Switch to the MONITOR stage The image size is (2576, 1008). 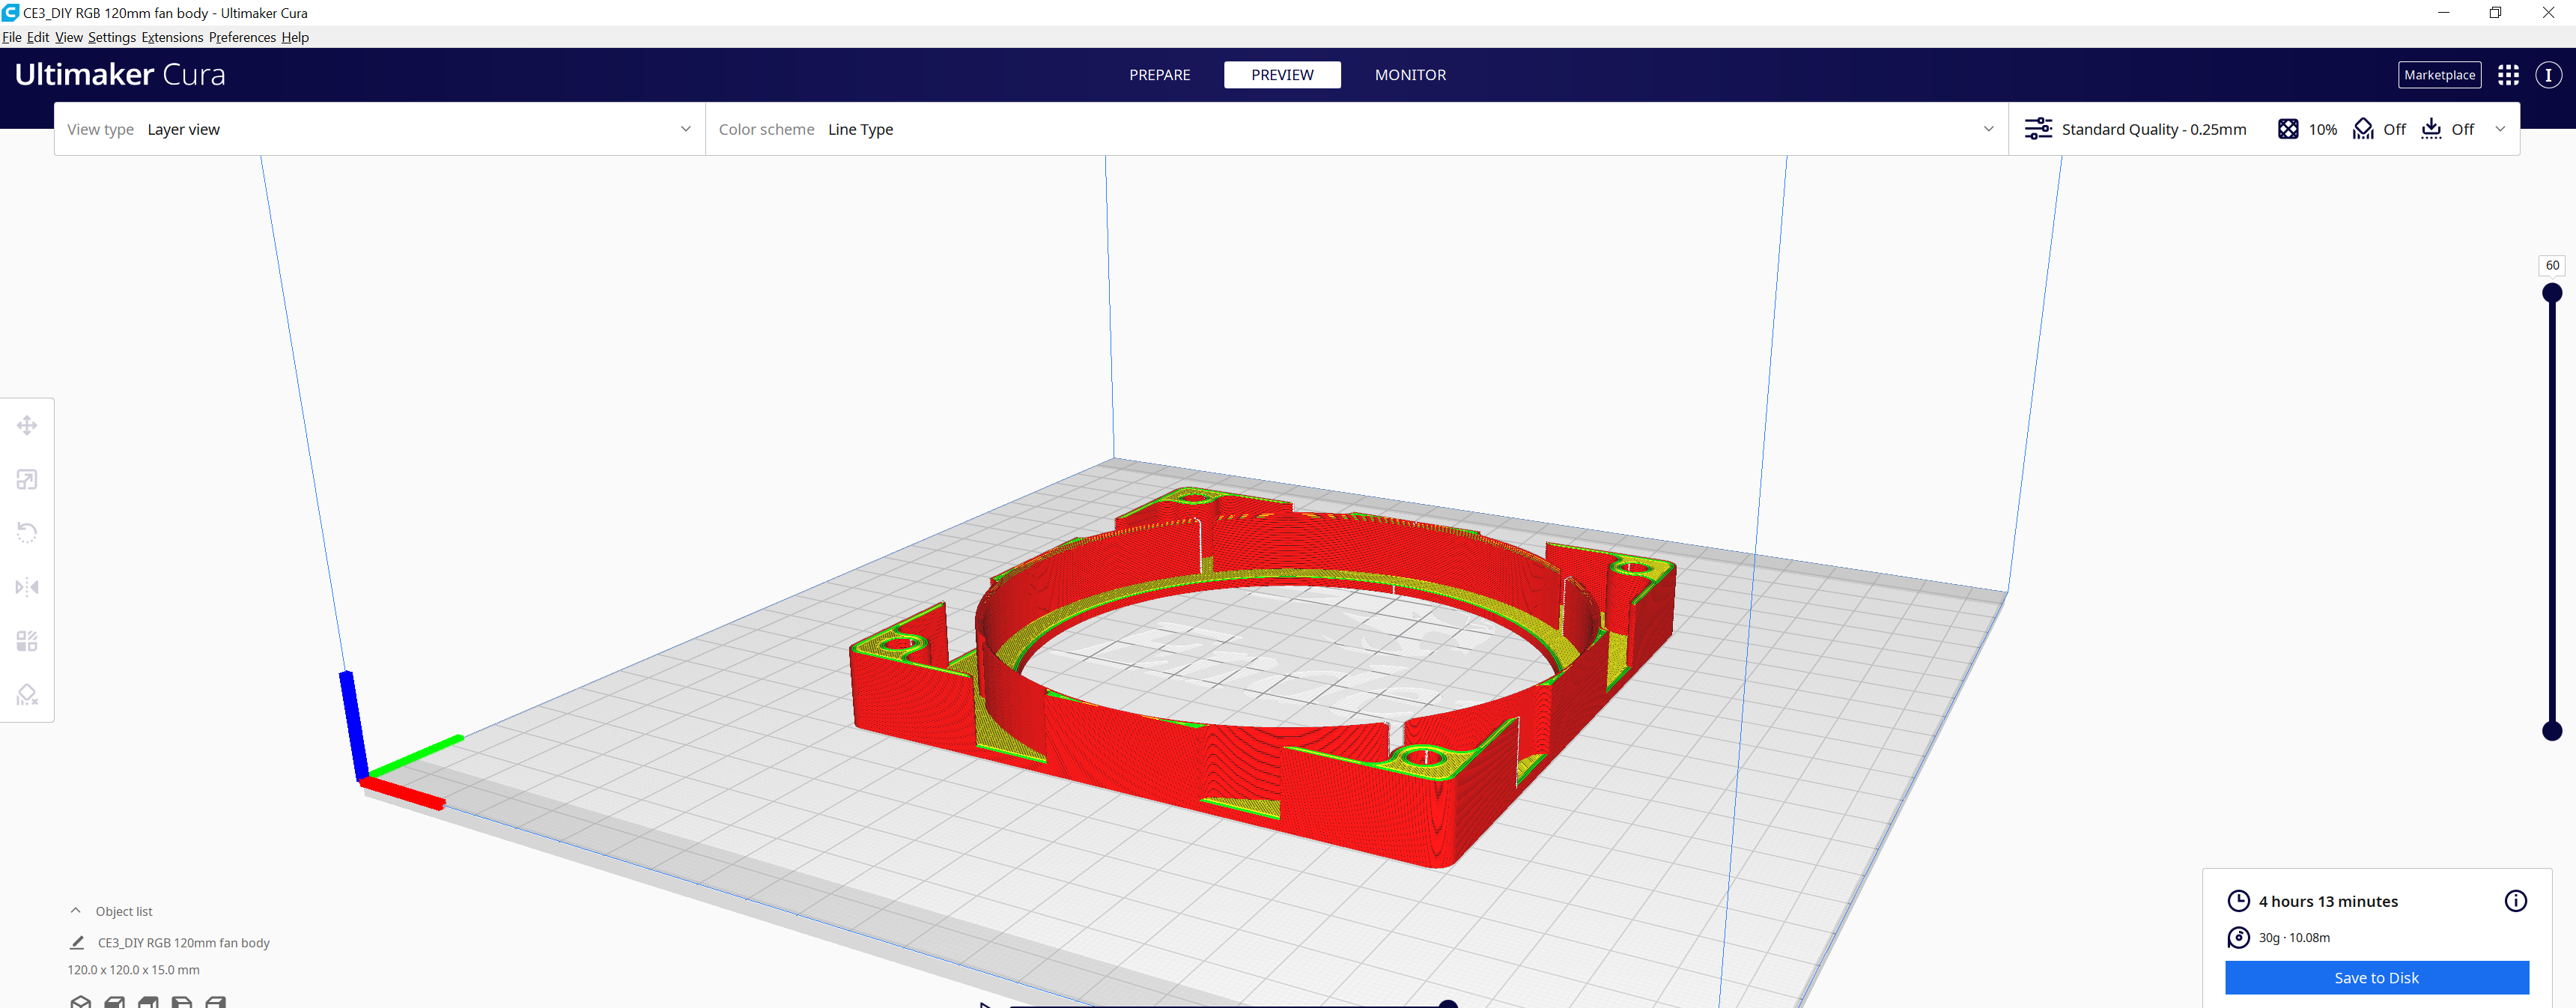click(1410, 75)
